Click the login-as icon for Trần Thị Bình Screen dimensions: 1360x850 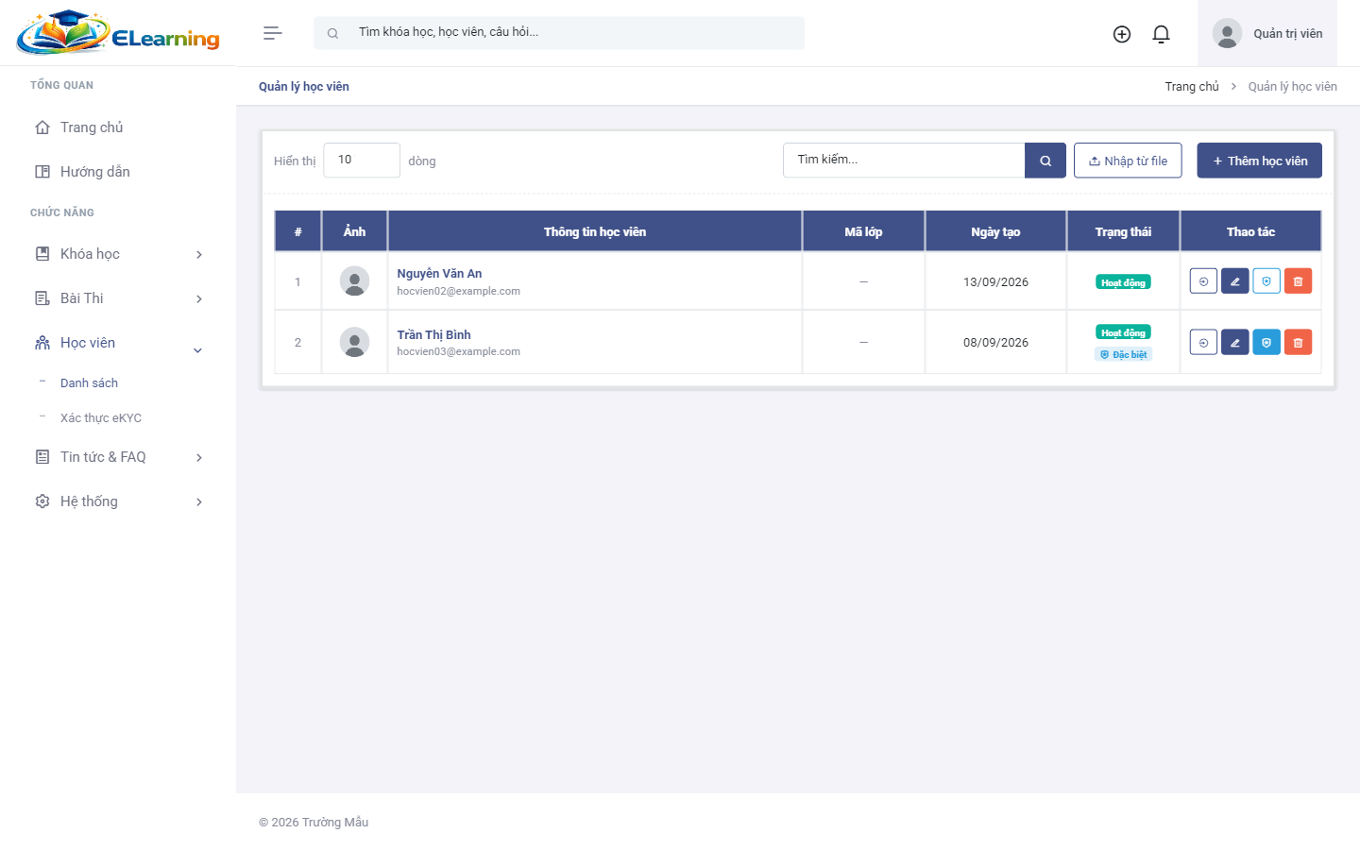point(1203,342)
